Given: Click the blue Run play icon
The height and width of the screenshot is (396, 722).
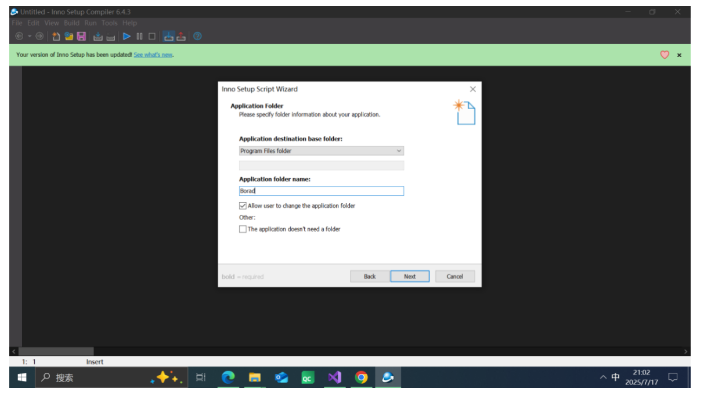Looking at the screenshot, I should pos(127,36).
